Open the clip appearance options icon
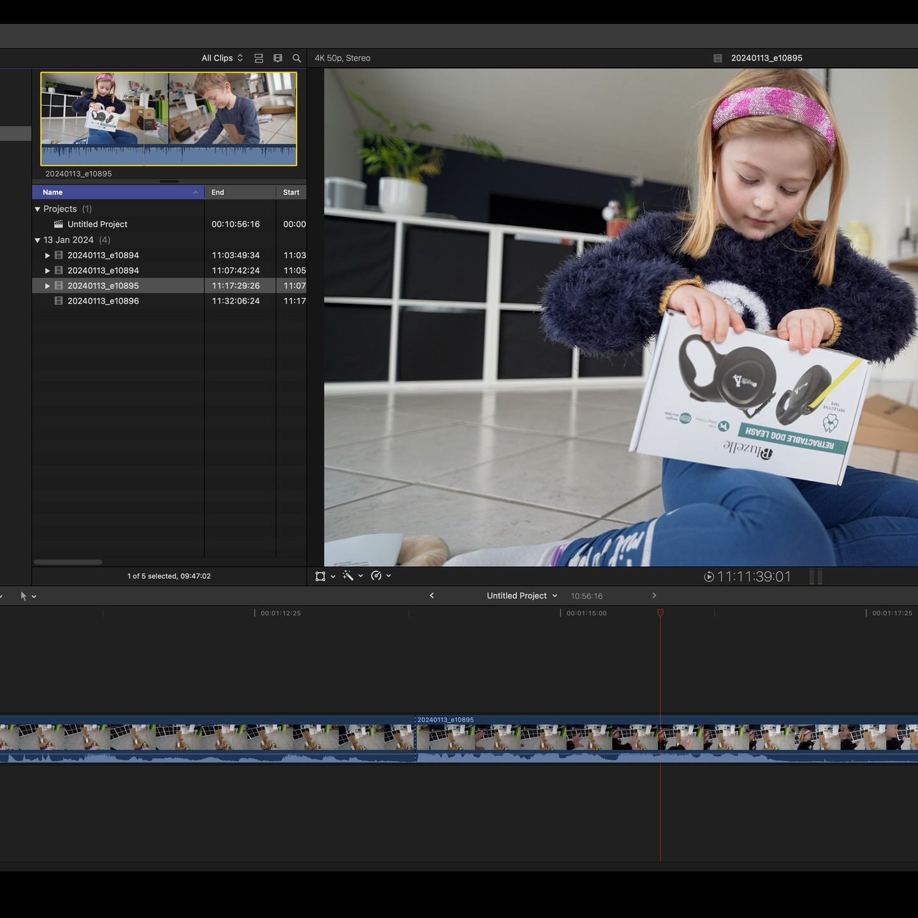918x918 pixels. click(277, 58)
